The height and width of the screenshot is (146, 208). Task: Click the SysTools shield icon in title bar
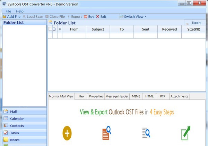[x=4, y=4]
